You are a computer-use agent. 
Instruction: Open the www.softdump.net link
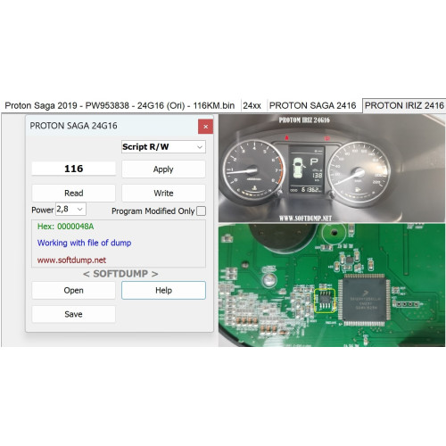(71, 260)
